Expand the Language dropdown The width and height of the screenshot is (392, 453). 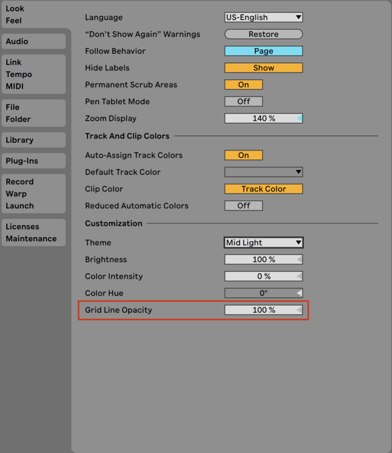click(x=263, y=18)
